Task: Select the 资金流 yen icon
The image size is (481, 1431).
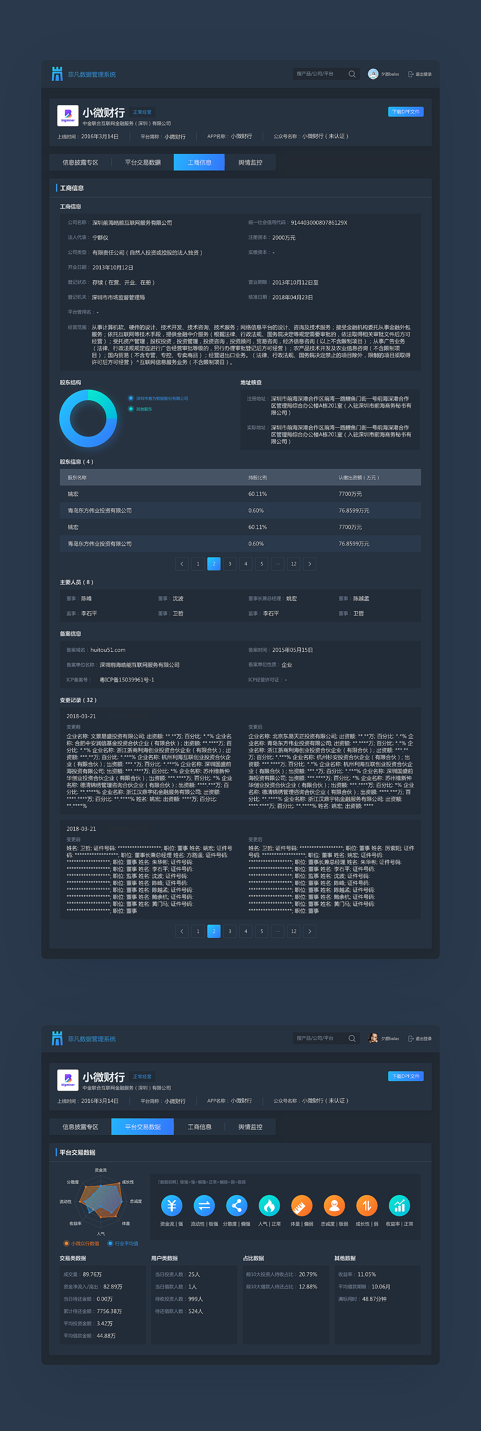Action: 172,1206
